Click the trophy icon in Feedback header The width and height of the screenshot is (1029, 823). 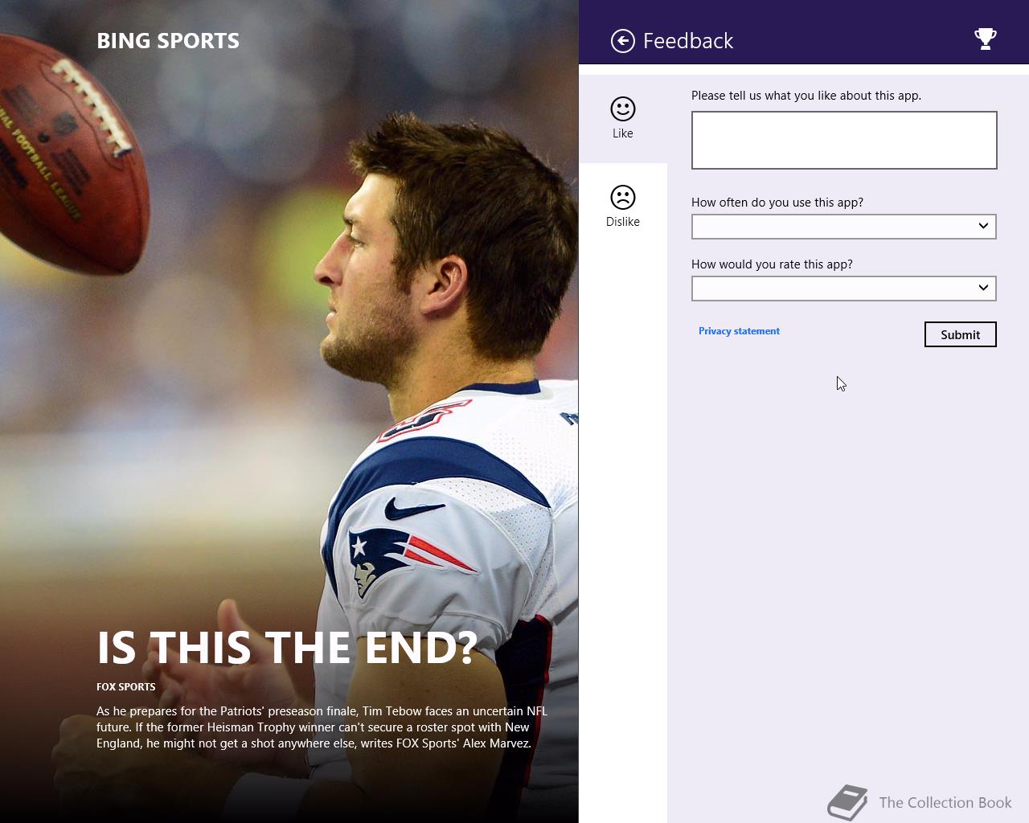tap(985, 39)
